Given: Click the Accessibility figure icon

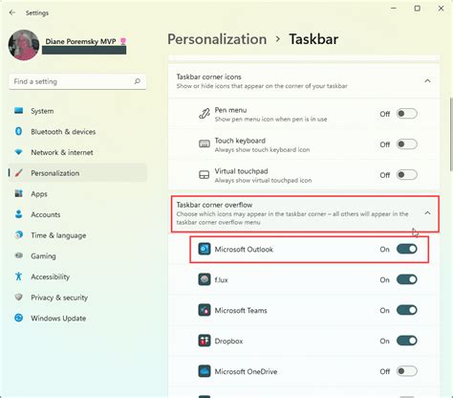Looking at the screenshot, I should point(19,276).
